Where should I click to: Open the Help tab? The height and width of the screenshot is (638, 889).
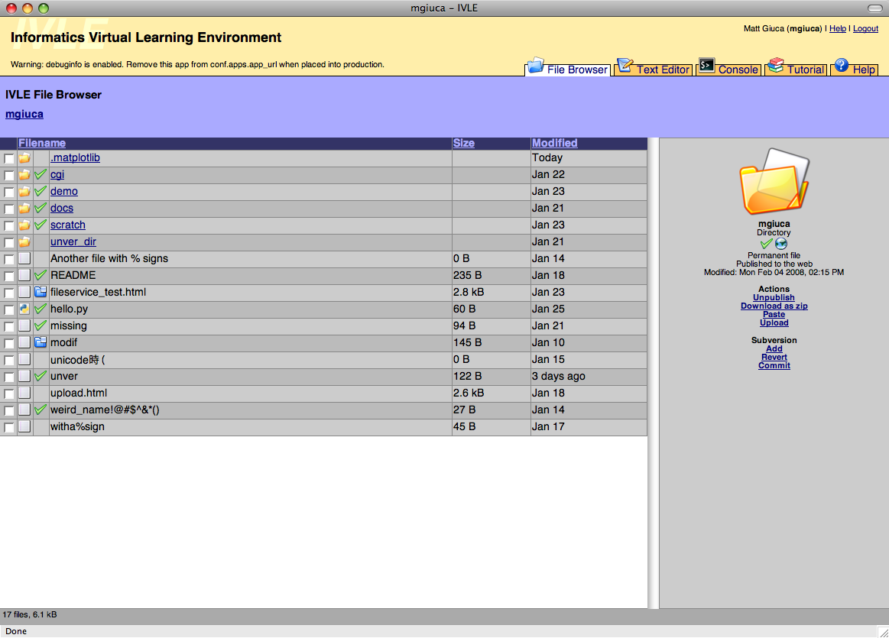855,68
